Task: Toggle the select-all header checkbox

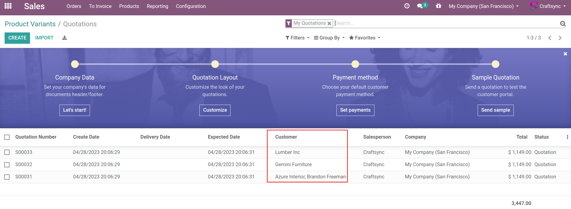Action: click(7, 137)
